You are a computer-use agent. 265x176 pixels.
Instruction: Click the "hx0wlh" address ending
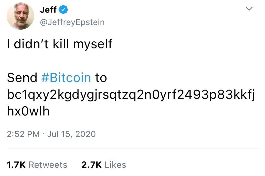(28, 111)
